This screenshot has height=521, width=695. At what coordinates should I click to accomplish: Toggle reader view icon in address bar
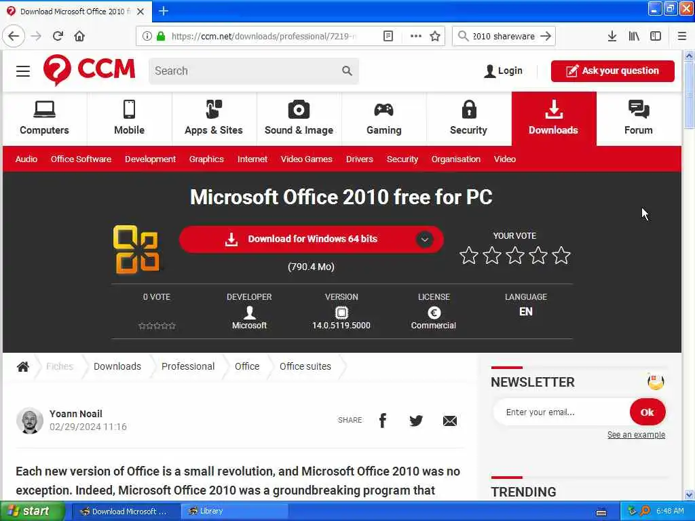[x=388, y=36]
